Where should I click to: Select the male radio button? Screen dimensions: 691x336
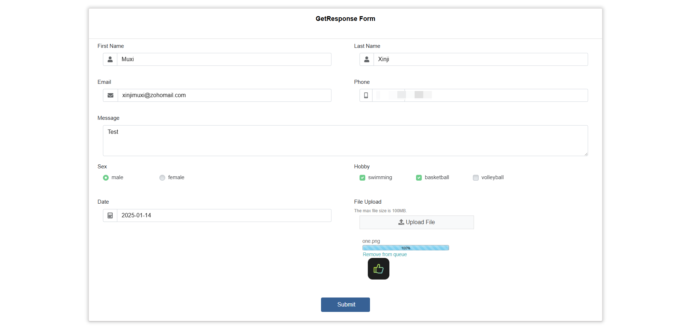point(106,178)
